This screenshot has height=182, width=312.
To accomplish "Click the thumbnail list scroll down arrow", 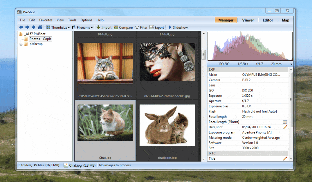I will tap(204, 159).
